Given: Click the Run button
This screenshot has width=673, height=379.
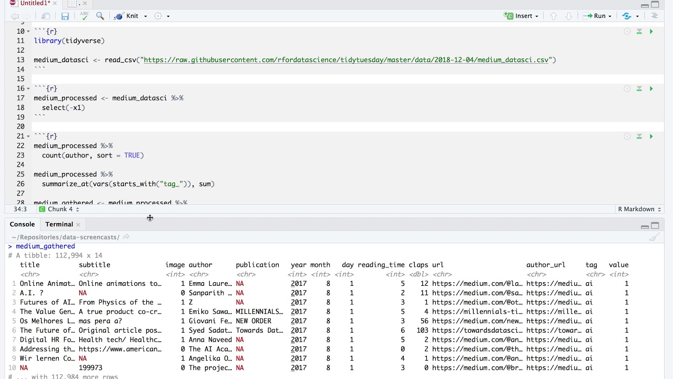Looking at the screenshot, I should (x=594, y=16).
